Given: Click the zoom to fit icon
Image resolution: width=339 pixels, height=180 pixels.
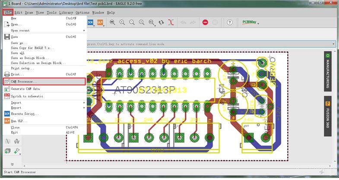Looking at the screenshot, I should [112, 22].
